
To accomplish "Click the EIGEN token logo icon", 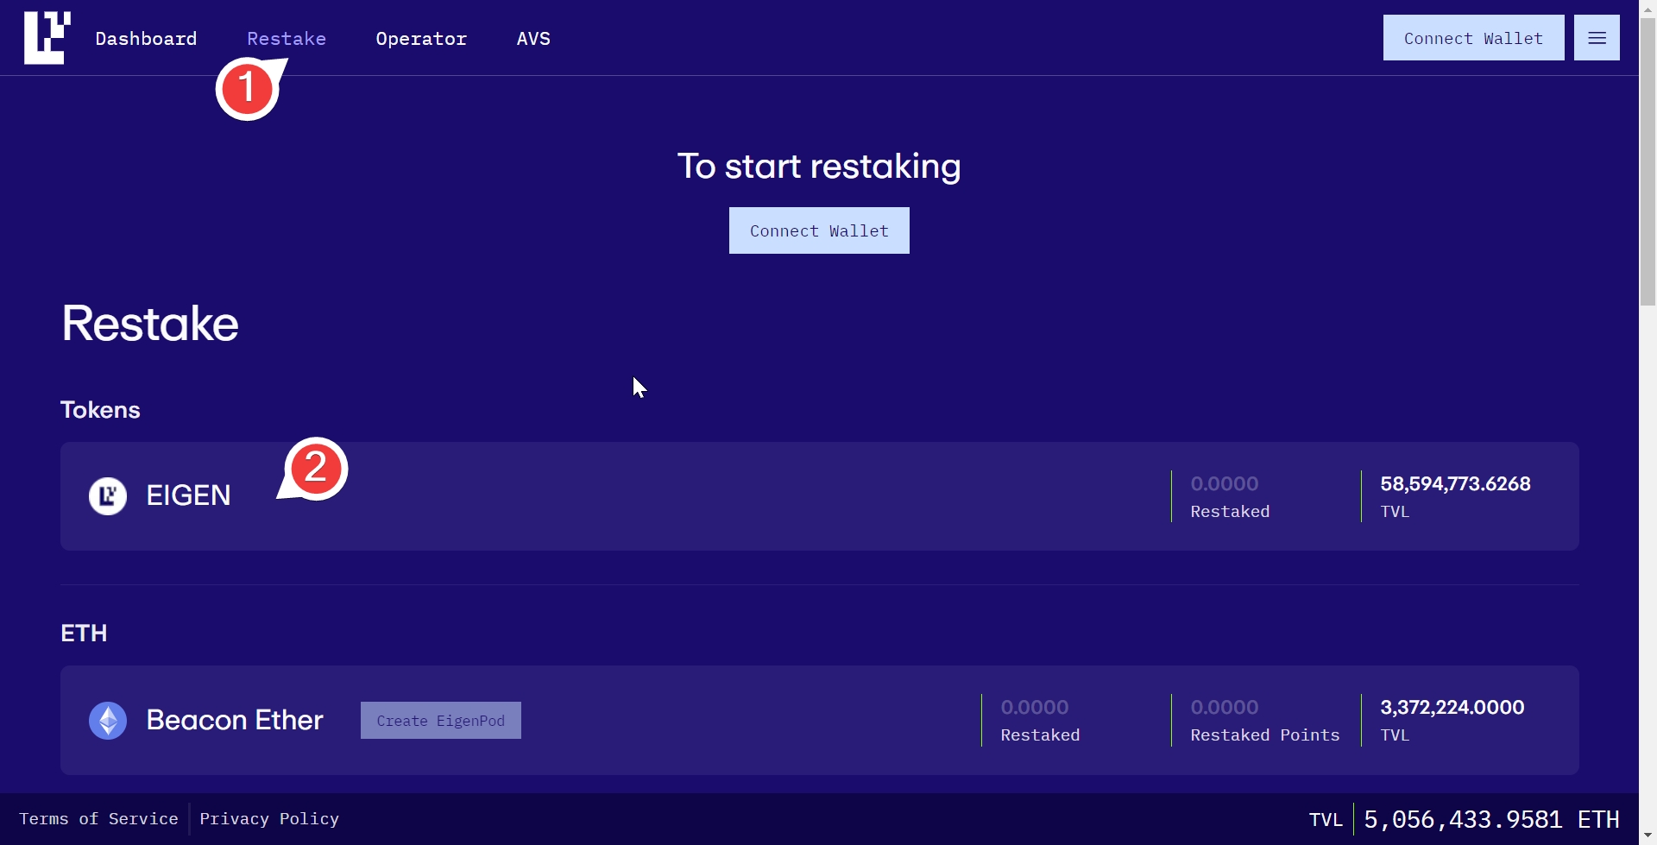I will pos(108,496).
